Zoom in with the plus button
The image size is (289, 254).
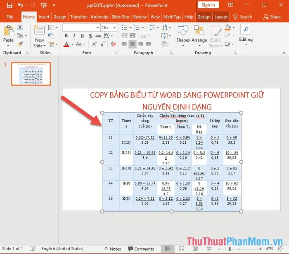[x=260, y=249]
